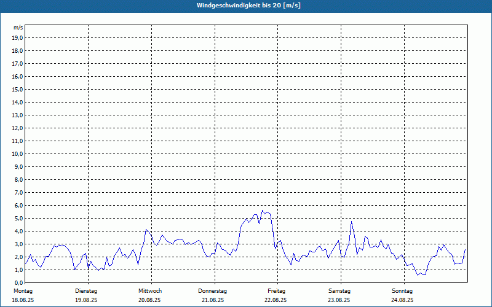Click the date label '18.08.25'

click(x=23, y=300)
